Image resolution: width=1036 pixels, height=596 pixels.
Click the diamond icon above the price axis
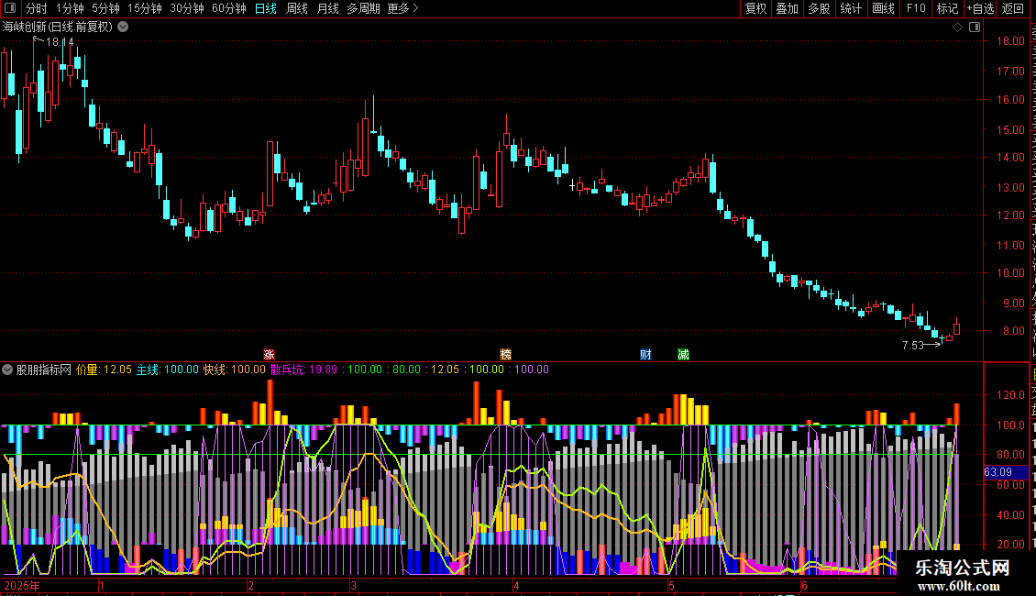pyautogui.click(x=957, y=27)
